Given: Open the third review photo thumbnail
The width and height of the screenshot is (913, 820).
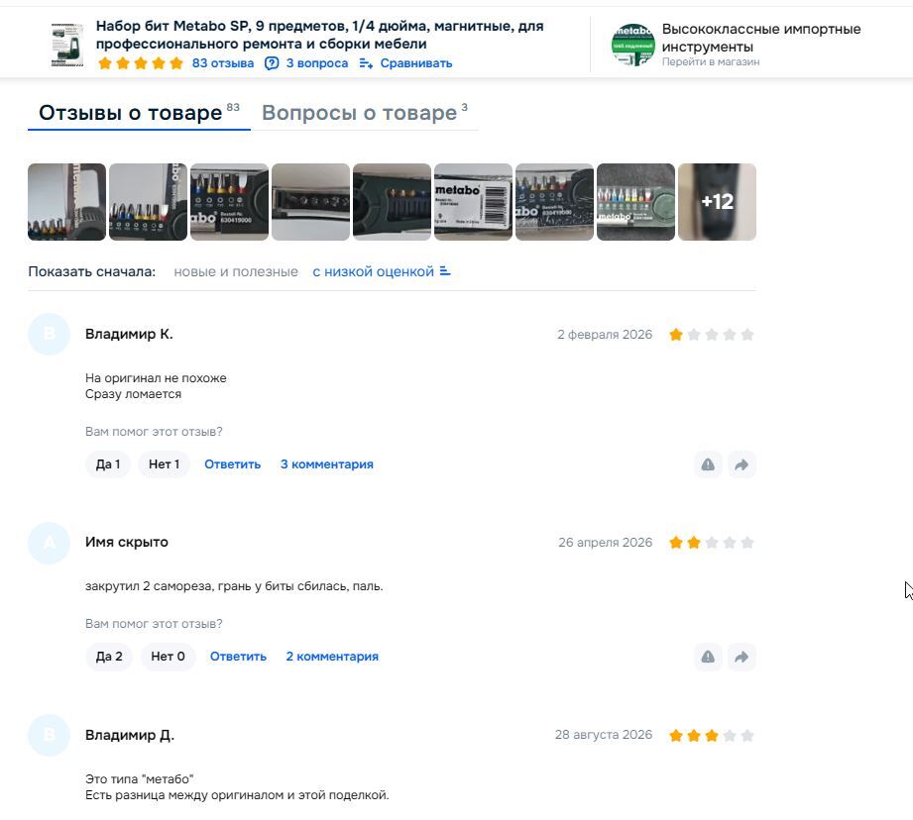Looking at the screenshot, I should point(229,202).
